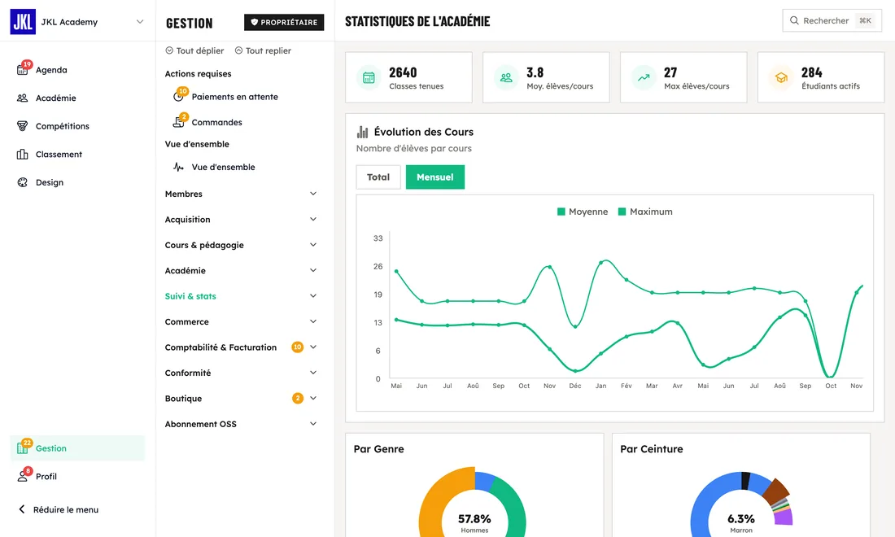This screenshot has width=895, height=537.
Task: Click the Académie people icon
Action: [x=22, y=98]
